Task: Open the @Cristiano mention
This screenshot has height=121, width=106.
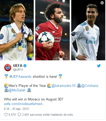Action: (90, 86)
